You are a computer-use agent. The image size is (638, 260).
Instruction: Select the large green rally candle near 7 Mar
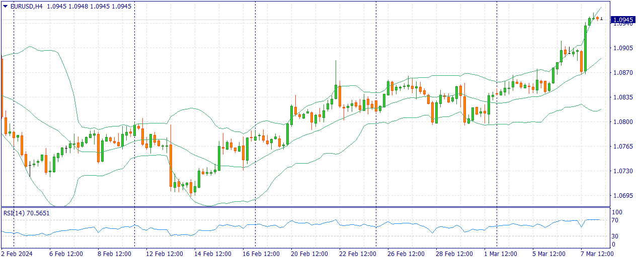585,49
